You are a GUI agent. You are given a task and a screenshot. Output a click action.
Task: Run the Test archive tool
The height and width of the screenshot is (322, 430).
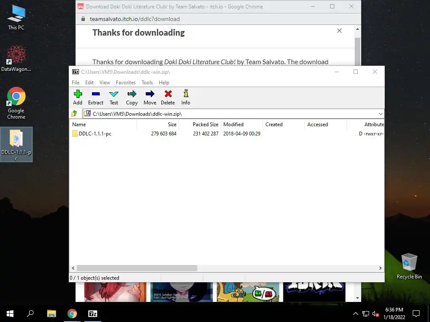pyautogui.click(x=114, y=97)
